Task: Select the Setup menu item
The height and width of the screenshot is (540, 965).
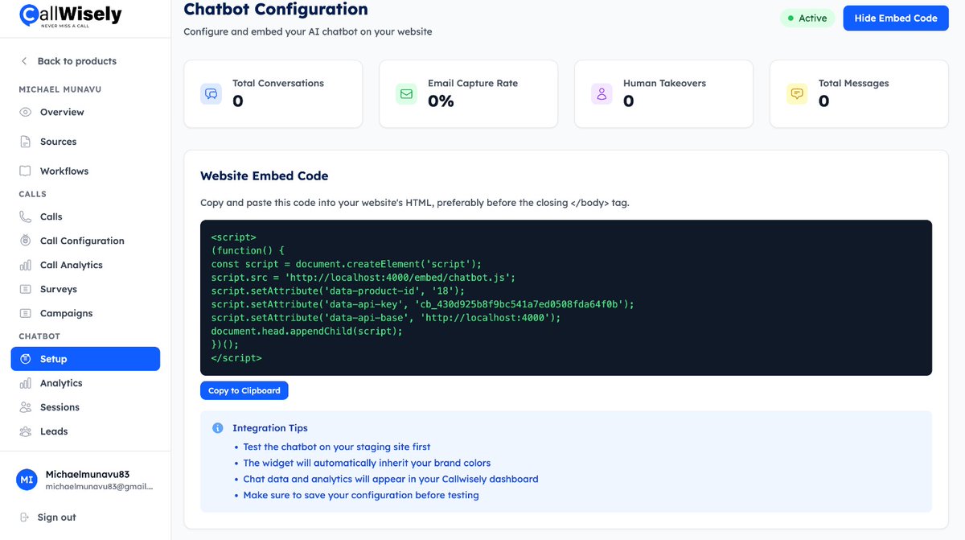Action: (x=85, y=359)
